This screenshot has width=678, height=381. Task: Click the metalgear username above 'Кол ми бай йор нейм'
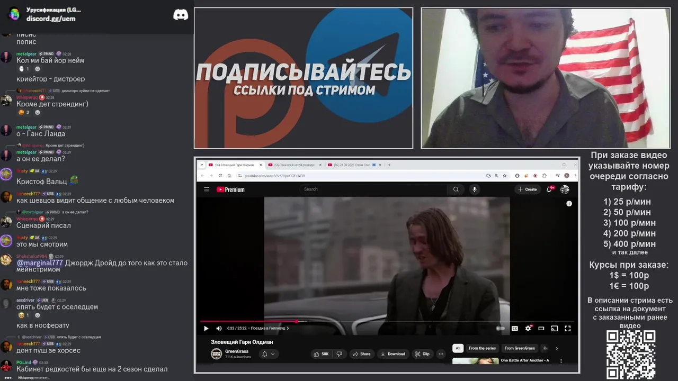coord(26,54)
